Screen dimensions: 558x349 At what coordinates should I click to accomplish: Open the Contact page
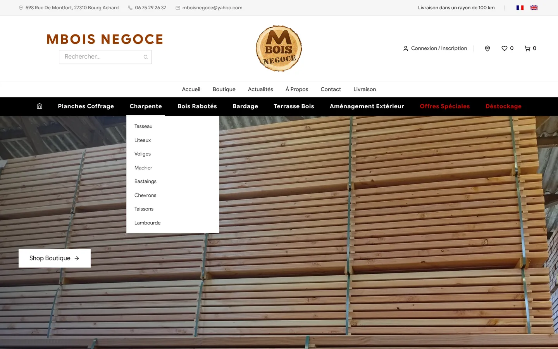tap(331, 89)
